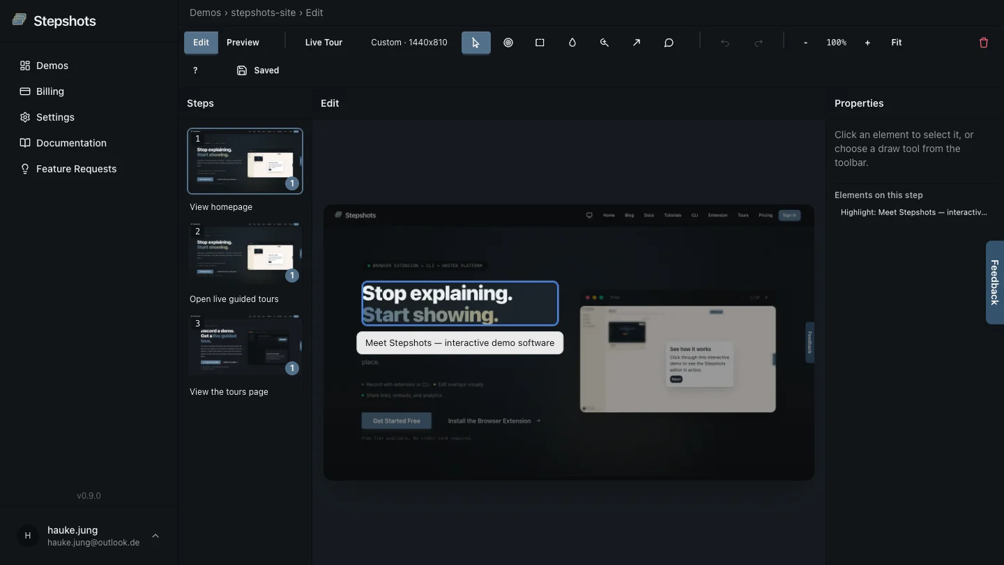The width and height of the screenshot is (1004, 565).
Task: Click the element badge on step 1 thumbnail
Action: point(292,183)
